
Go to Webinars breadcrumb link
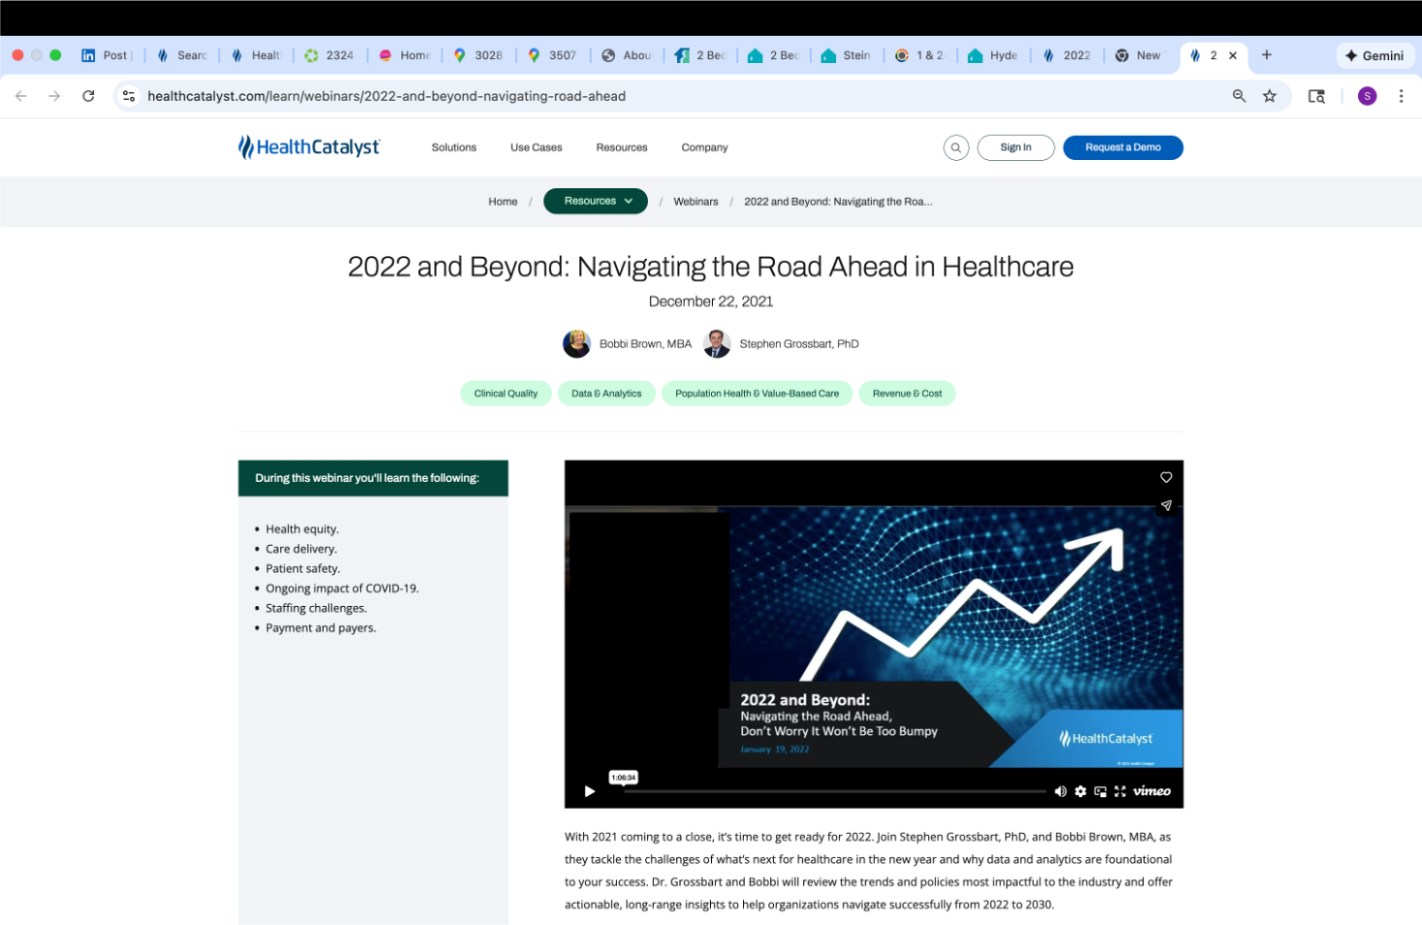pos(695,202)
